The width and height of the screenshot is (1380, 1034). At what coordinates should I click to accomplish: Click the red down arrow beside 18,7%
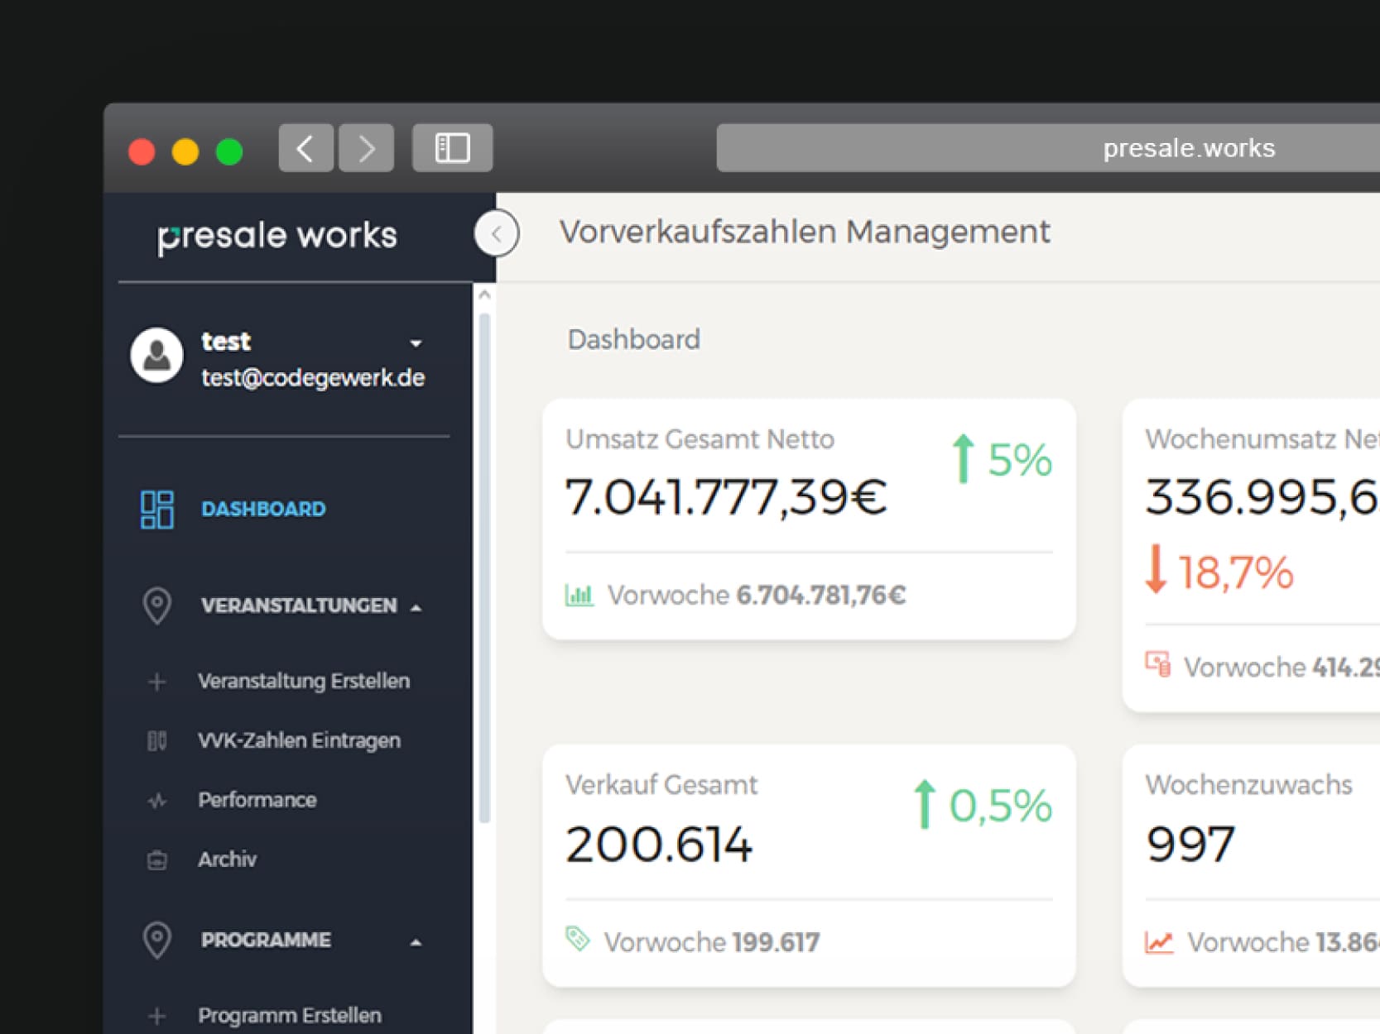(1156, 569)
